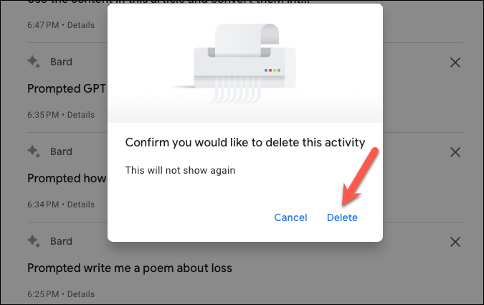
Task: Remove the 'Prompted how' Bard entry with X
Action: click(455, 152)
